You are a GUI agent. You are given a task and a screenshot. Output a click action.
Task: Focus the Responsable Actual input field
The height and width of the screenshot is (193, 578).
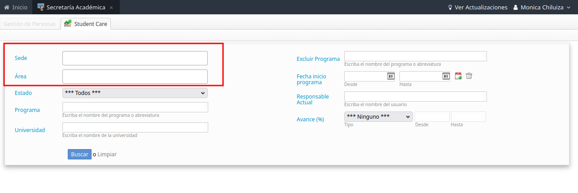click(415, 97)
